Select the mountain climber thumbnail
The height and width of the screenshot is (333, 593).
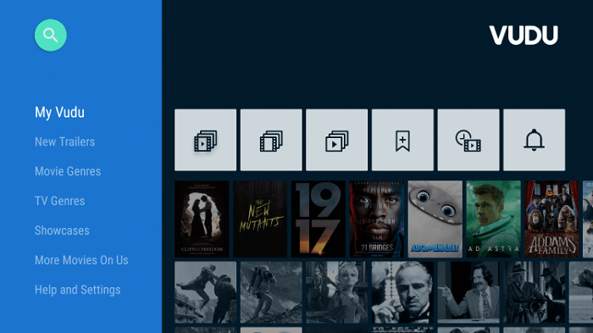tap(271, 292)
